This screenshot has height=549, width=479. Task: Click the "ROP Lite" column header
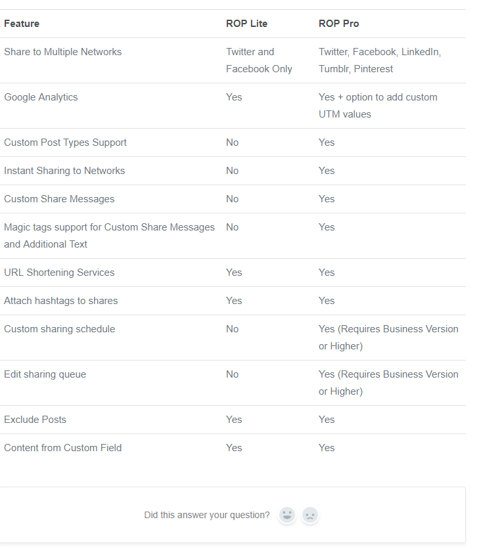(246, 24)
